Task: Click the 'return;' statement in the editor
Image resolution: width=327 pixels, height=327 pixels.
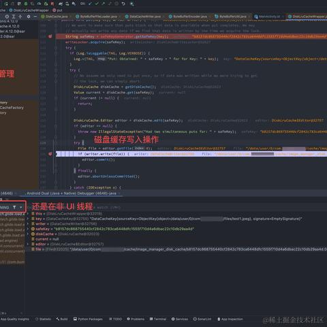Action: point(84,104)
